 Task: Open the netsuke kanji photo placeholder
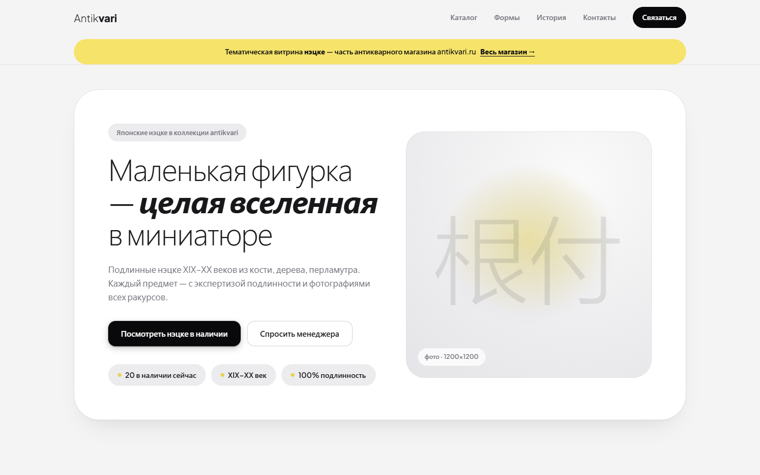point(529,254)
